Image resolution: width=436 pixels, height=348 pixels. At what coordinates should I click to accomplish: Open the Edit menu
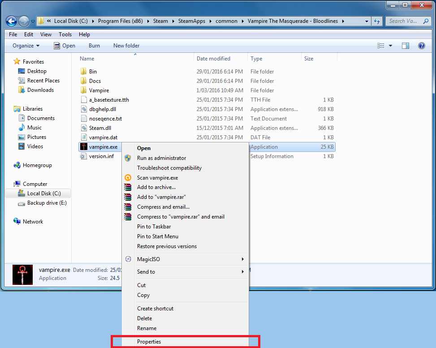click(29, 34)
